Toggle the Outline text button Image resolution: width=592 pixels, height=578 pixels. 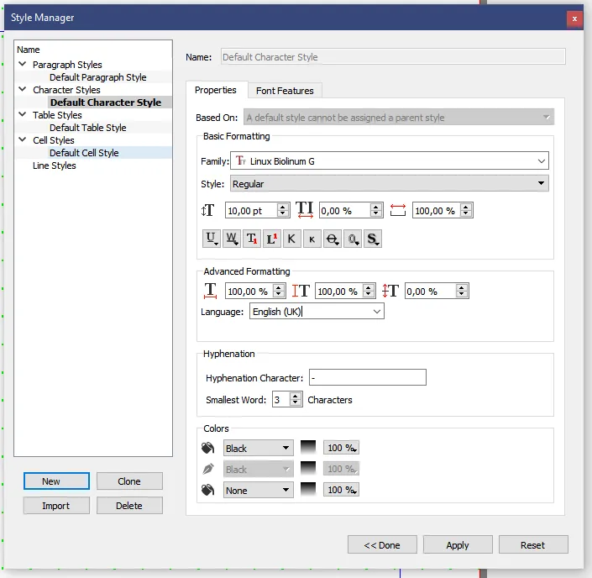[353, 239]
